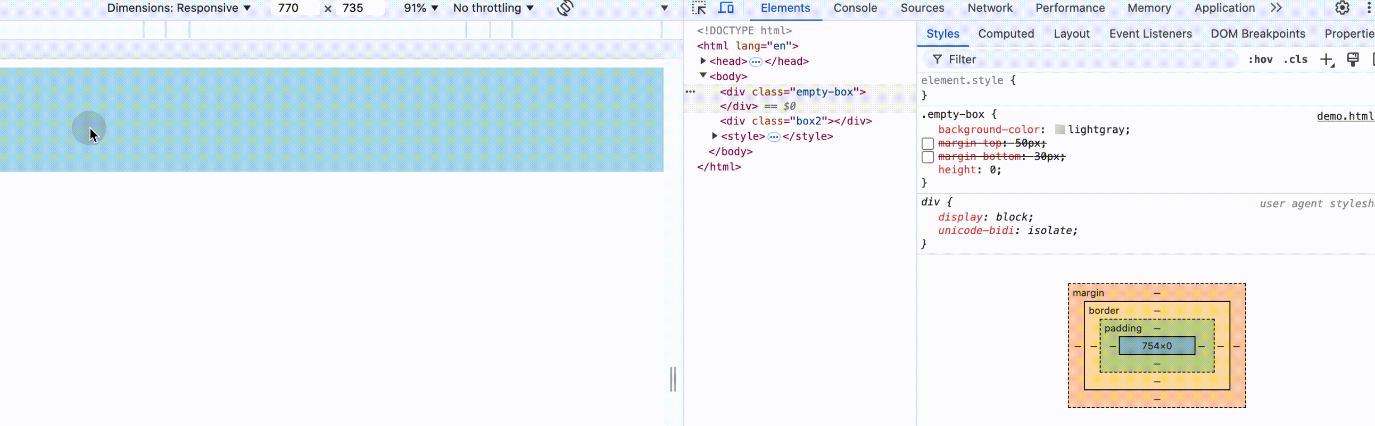Open the demo.html source link
This screenshot has height=426, width=1375.
coord(1345,116)
